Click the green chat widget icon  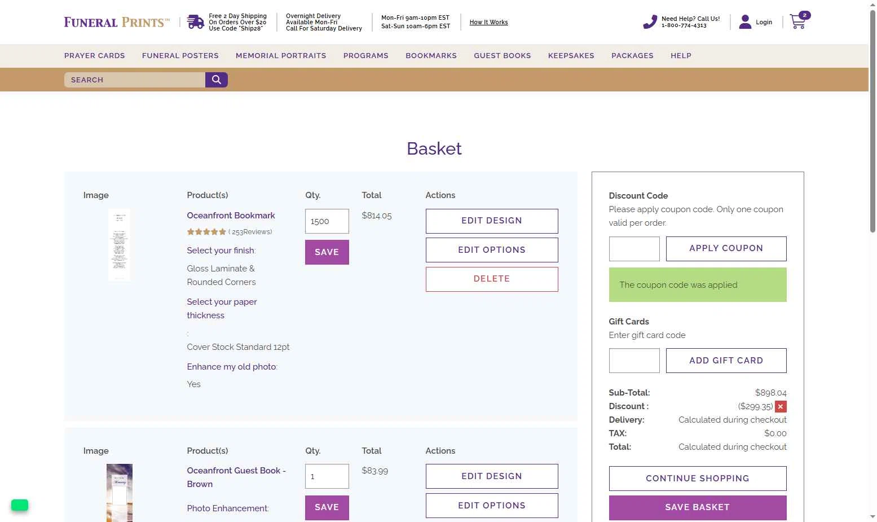point(20,505)
